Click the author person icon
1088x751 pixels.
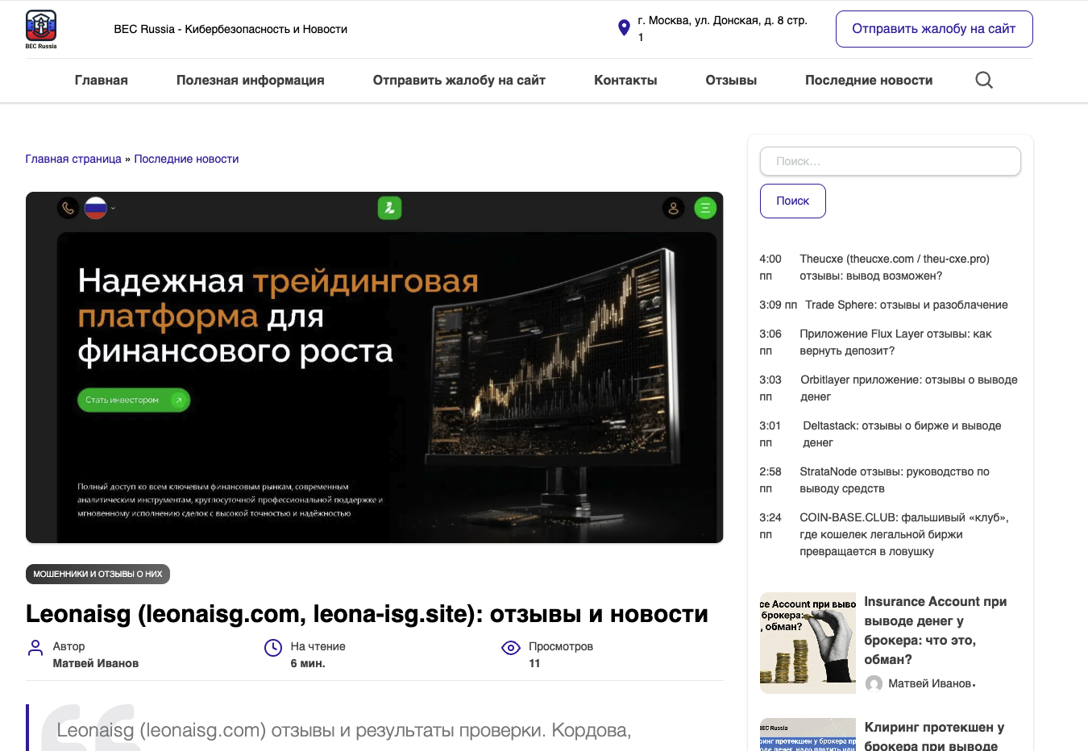coord(35,648)
